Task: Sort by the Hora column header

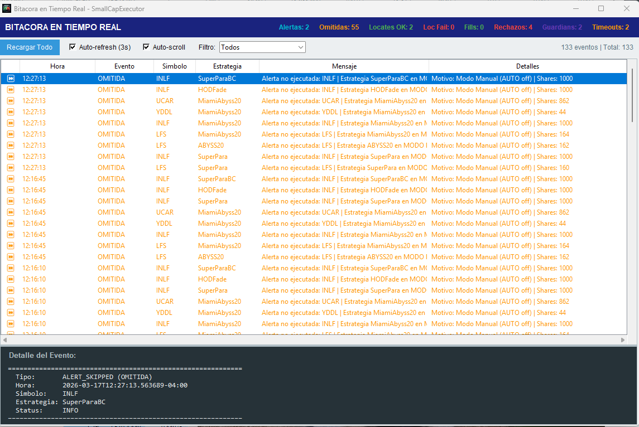Action: click(x=57, y=66)
